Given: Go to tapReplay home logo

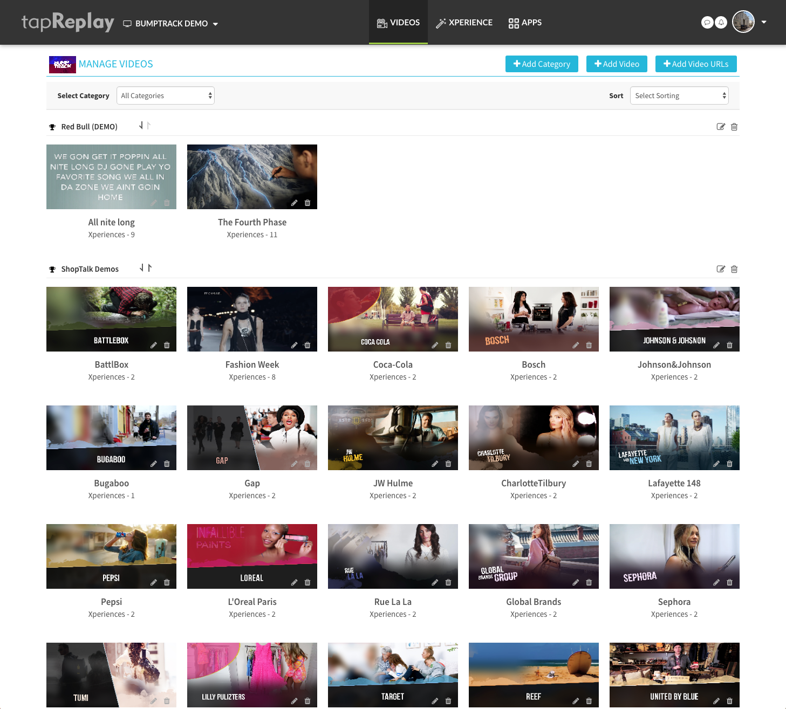Looking at the screenshot, I should coord(68,22).
